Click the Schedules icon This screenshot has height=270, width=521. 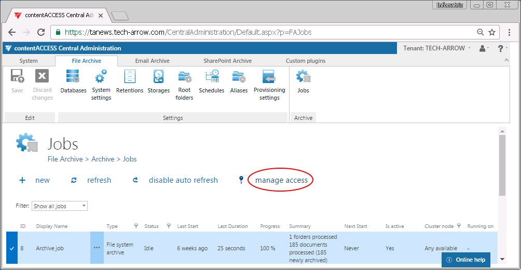212,82
